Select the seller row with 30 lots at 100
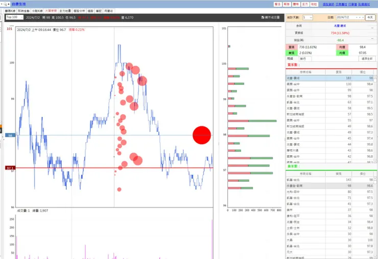 click(x=329, y=240)
